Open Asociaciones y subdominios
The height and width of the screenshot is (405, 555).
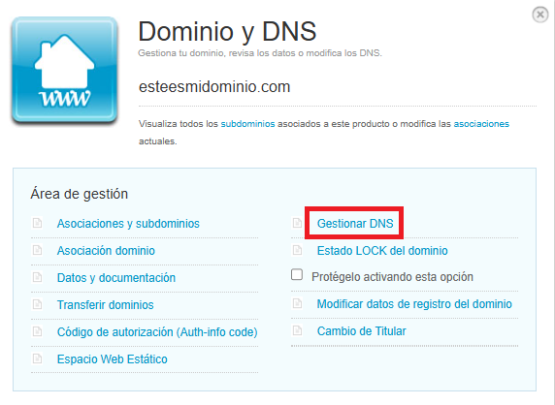coord(128,224)
